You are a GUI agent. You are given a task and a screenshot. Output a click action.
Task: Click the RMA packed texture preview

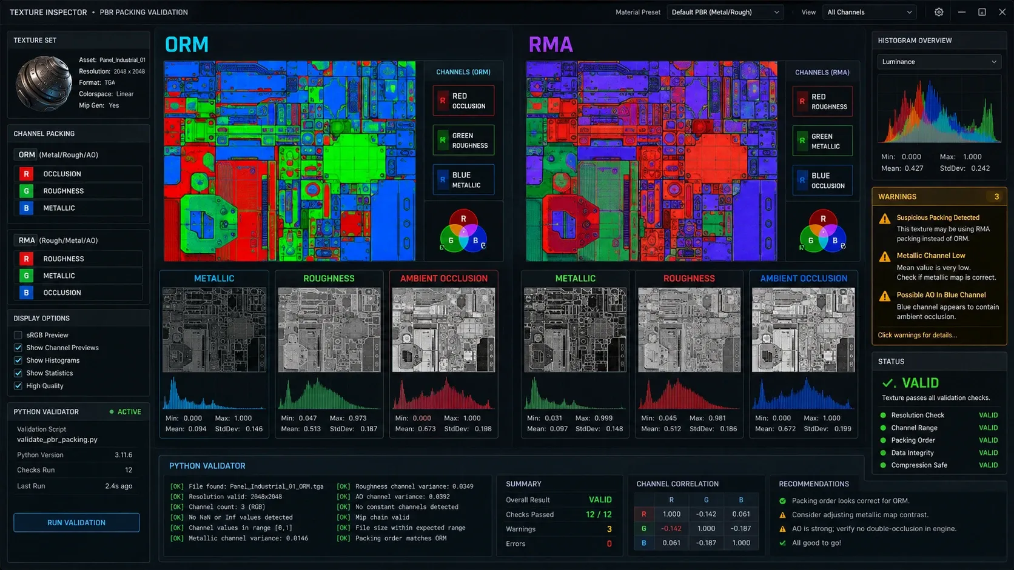point(651,161)
